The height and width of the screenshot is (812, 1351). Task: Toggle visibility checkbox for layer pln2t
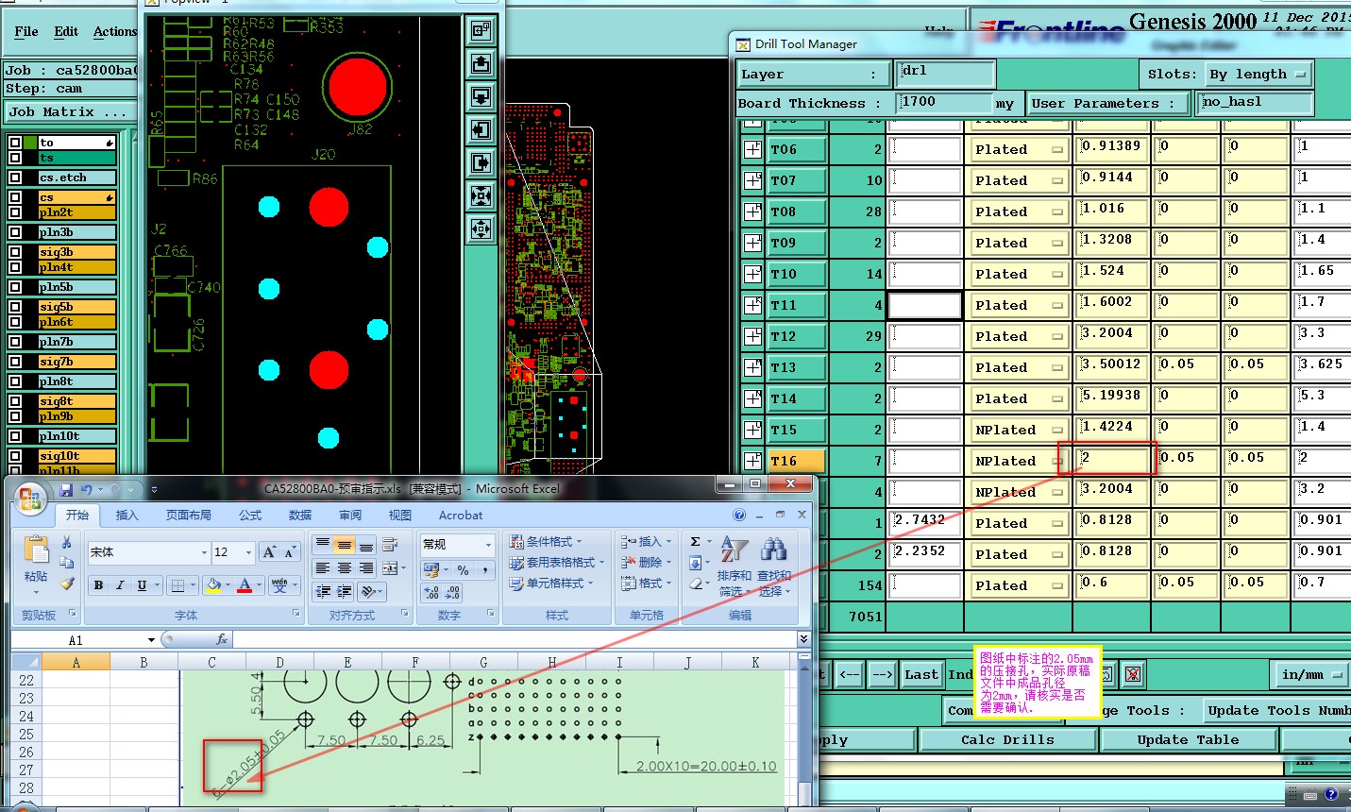click(x=15, y=212)
